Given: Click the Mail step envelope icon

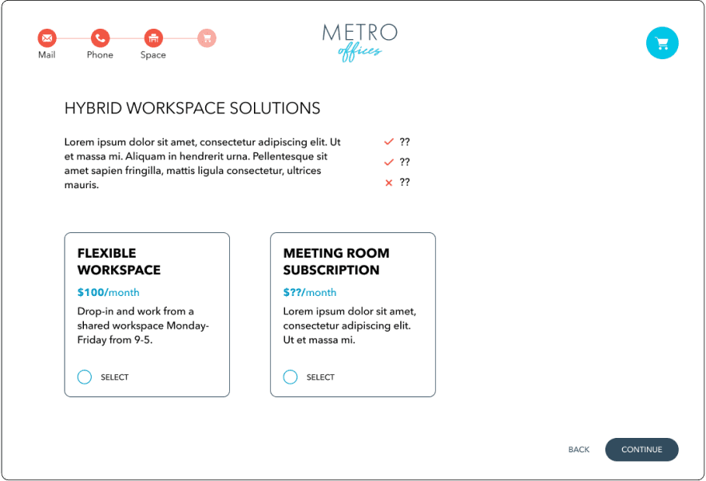Looking at the screenshot, I should point(47,38).
